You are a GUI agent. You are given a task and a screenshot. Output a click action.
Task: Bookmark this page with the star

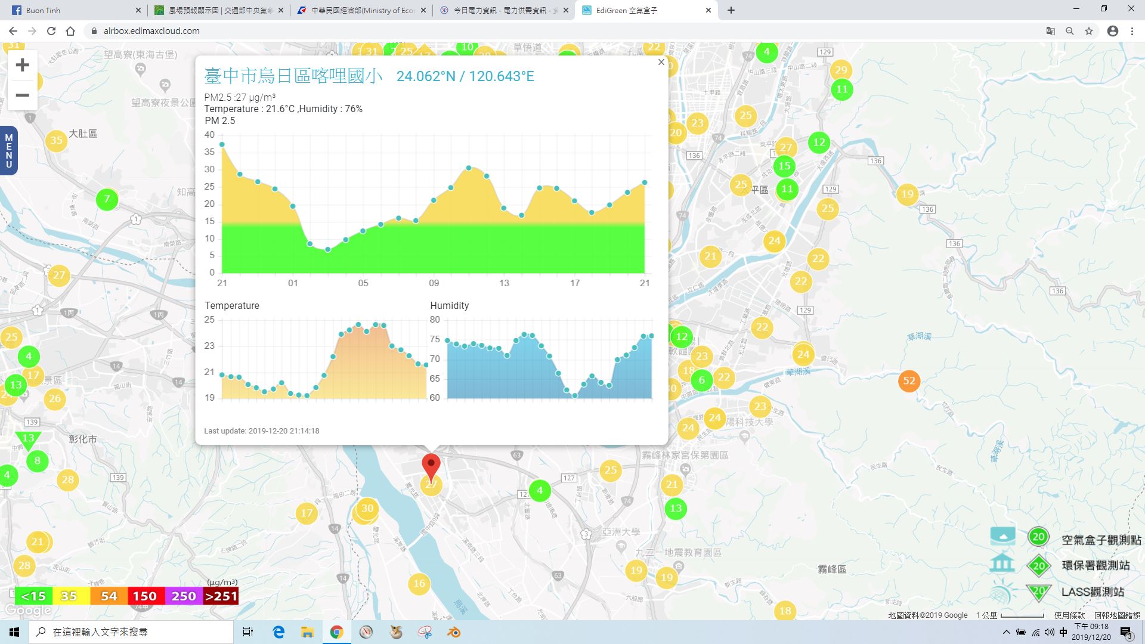pyautogui.click(x=1089, y=31)
